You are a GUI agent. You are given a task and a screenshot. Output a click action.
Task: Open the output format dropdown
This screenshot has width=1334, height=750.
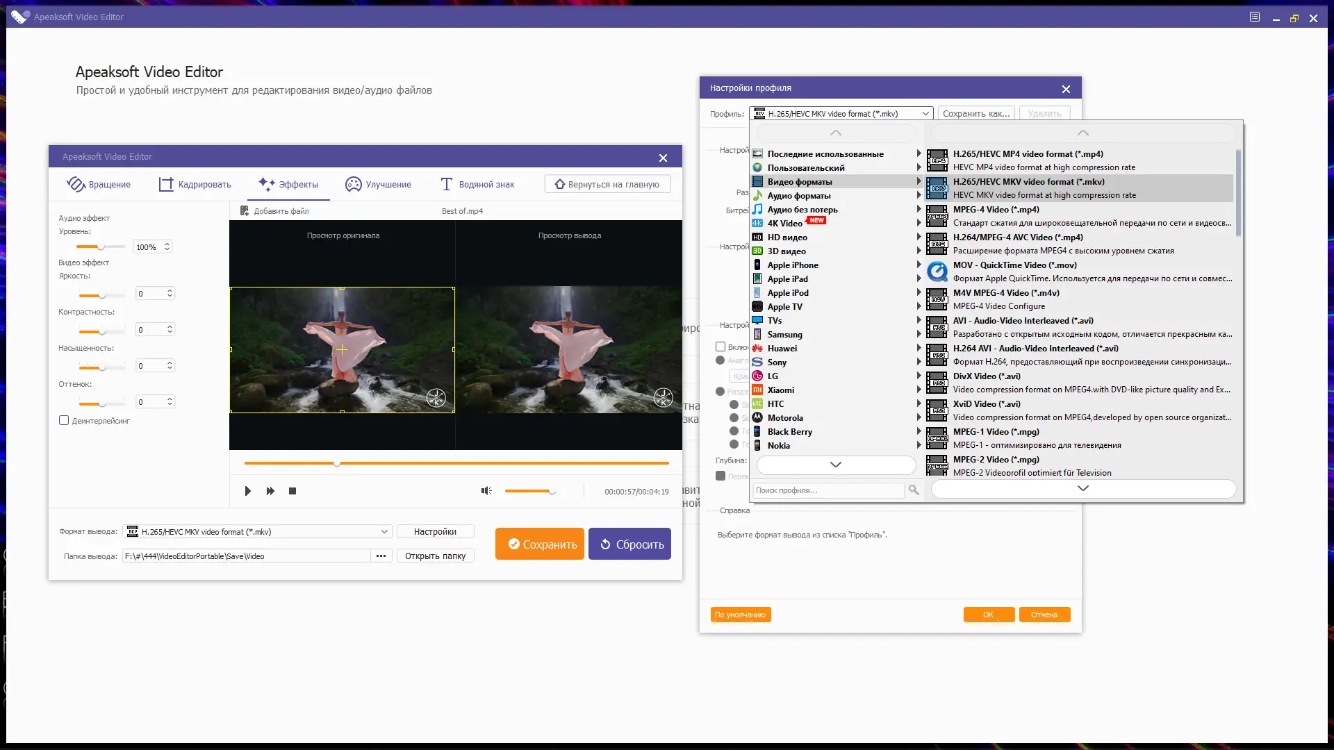click(384, 532)
